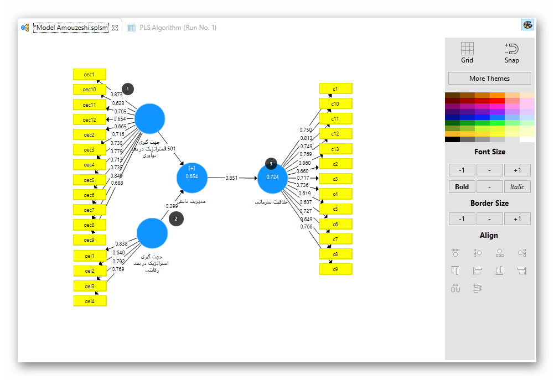Screen dimensions: 554x380
Task: Click the 0.851 path coefficient label
Action: tap(231, 178)
